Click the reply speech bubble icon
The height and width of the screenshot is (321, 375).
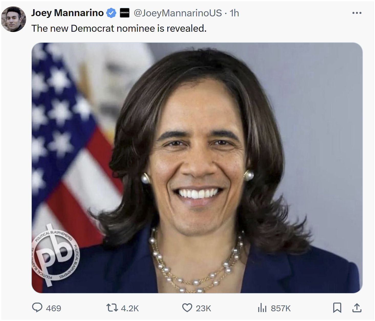(x=37, y=307)
